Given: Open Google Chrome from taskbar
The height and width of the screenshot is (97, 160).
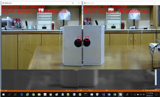Looking at the screenshot, I should pos(33,95).
